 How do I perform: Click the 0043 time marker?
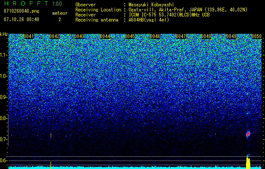point(79,36)
